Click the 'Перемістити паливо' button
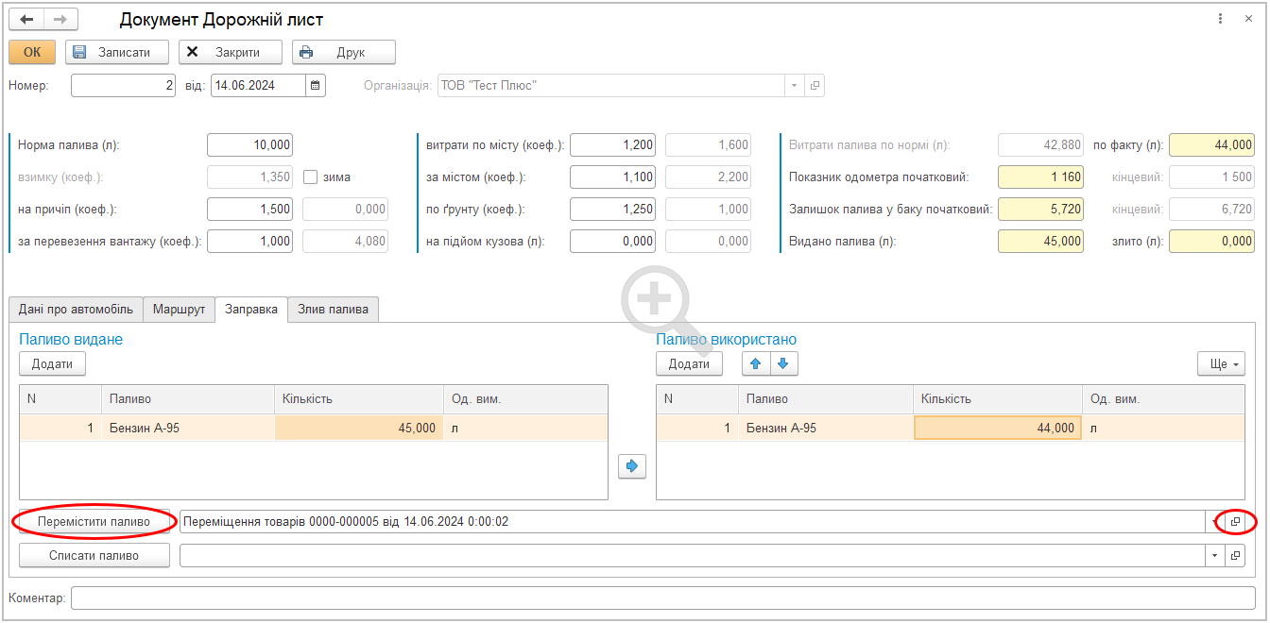The height and width of the screenshot is (623, 1270). (94, 521)
